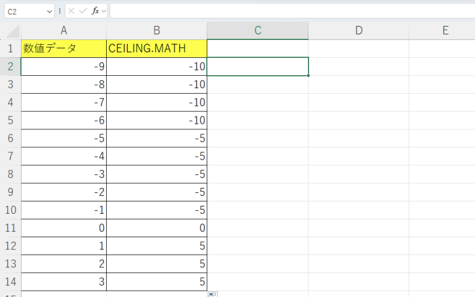This screenshot has height=297, width=475.
Task: Click the three-dot name box resize handle
Action: tap(60, 11)
